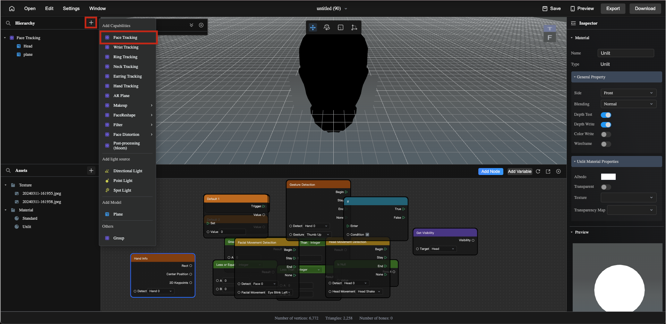Open the Edit menu
Image resolution: width=666 pixels, height=324 pixels.
[x=49, y=9]
